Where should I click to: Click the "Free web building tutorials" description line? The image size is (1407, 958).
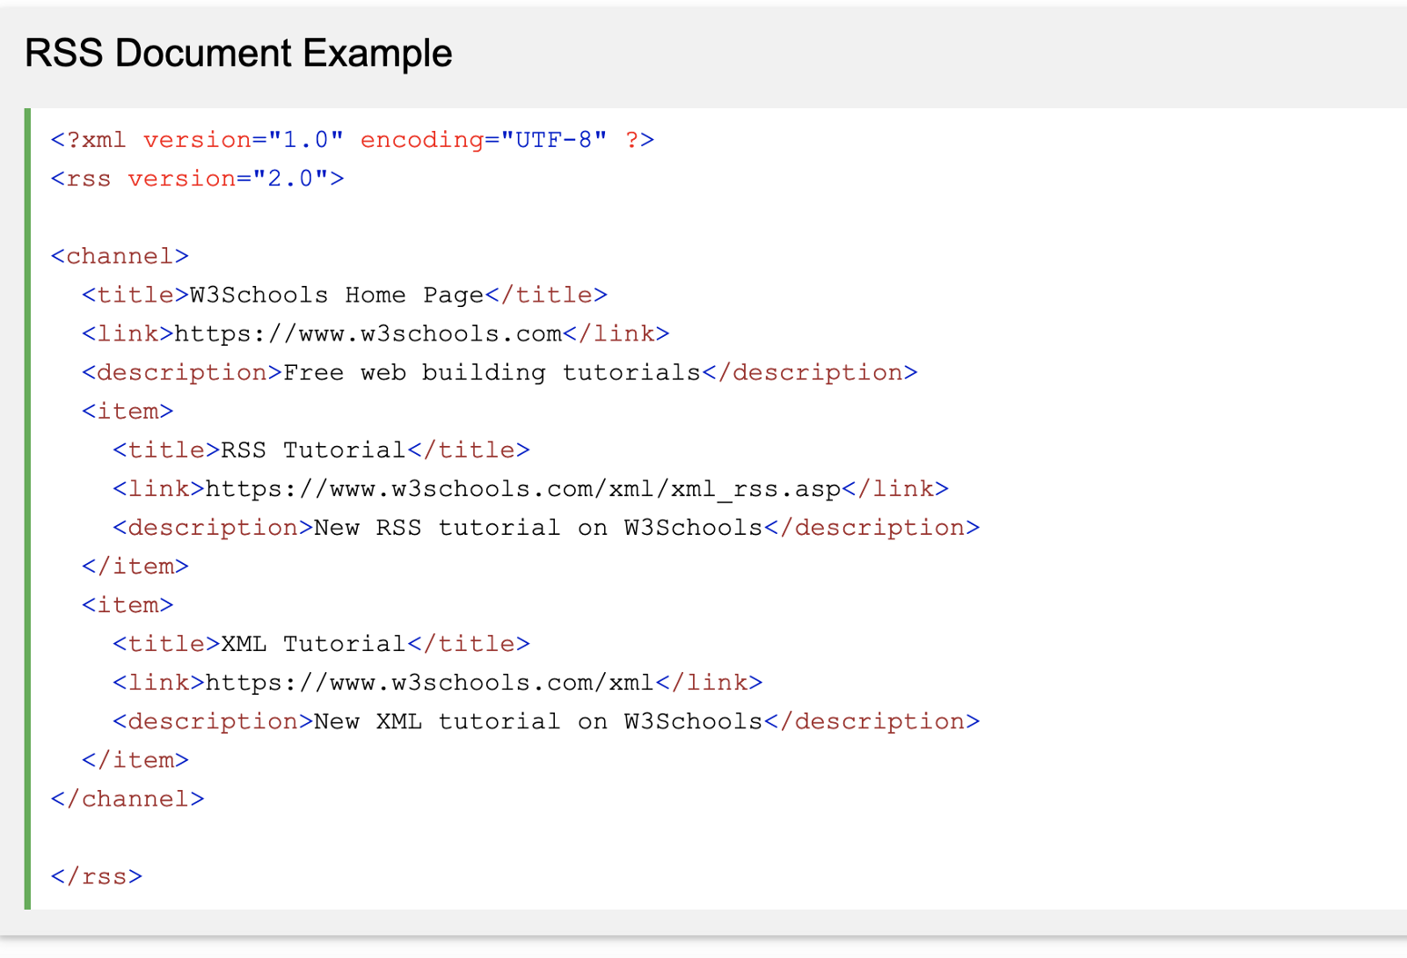tap(499, 372)
